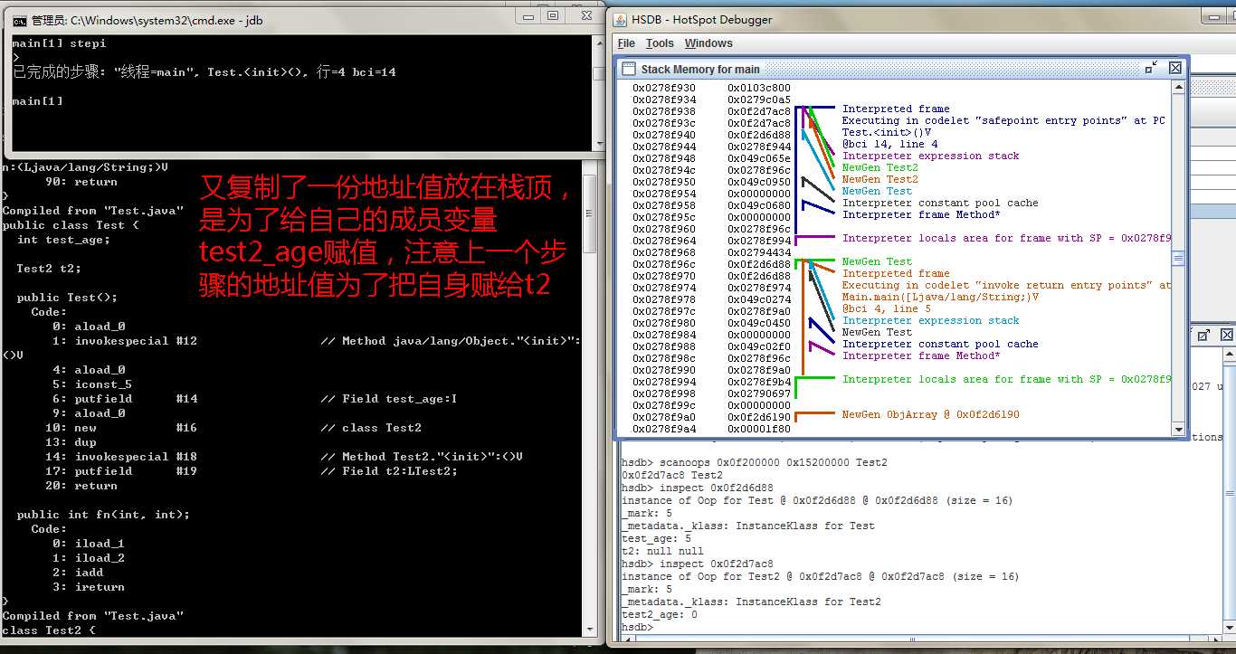The width and height of the screenshot is (1236, 654).
Task: Click the 'Main.main([Ljava/lang/String;)V' annotation
Action: 940,297
